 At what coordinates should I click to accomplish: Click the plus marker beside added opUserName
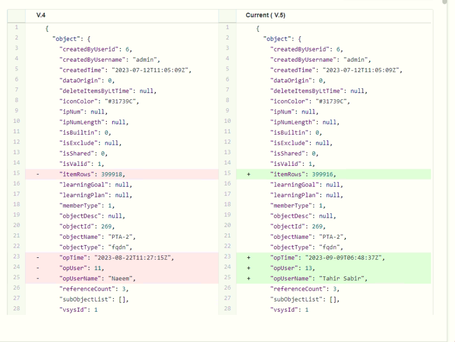[248, 278]
